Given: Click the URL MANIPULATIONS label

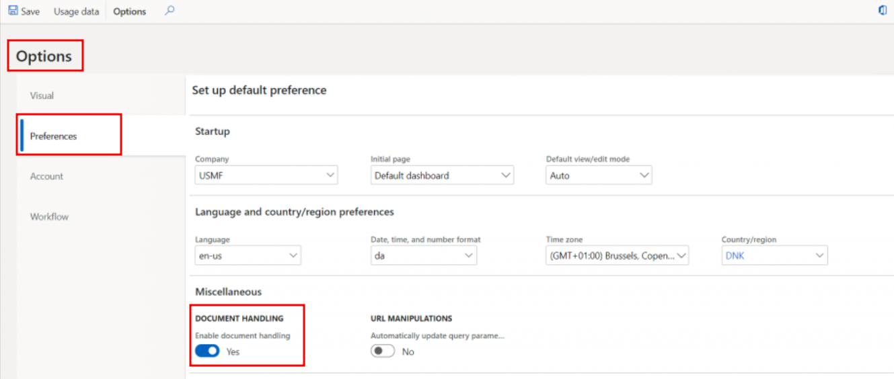Looking at the screenshot, I should click(411, 319).
